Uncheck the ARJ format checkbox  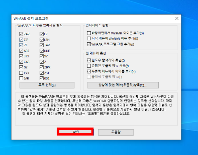click(x=21, y=51)
